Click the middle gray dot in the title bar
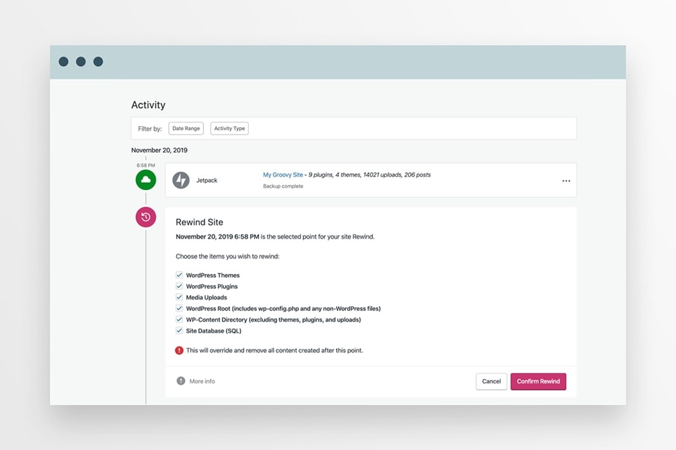This screenshot has width=676, height=450. (x=81, y=61)
